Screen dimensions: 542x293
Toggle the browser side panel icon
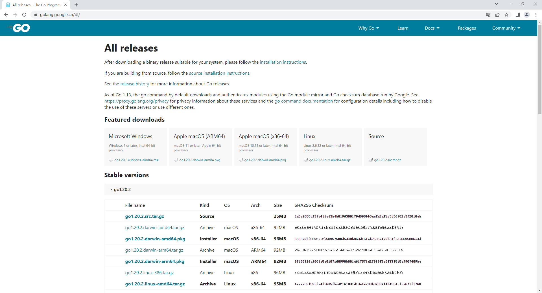517,15
